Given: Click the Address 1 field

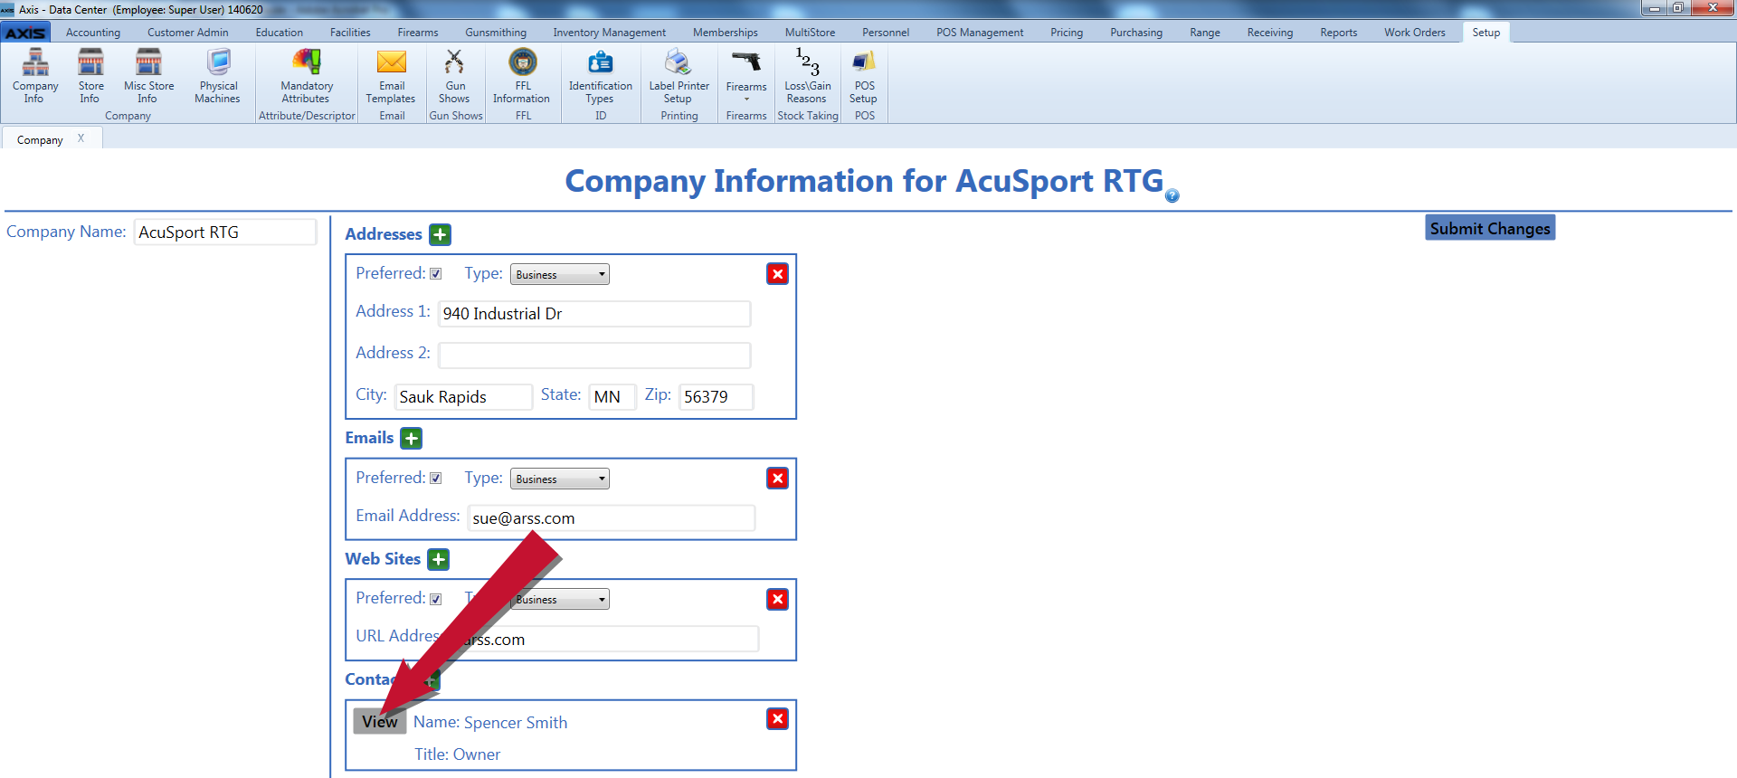Looking at the screenshot, I should [x=594, y=314].
